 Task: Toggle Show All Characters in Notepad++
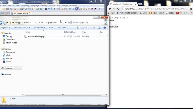tap(74, 9)
